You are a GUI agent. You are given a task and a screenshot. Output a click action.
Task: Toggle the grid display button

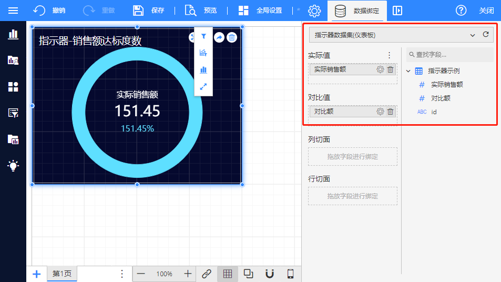(x=228, y=274)
